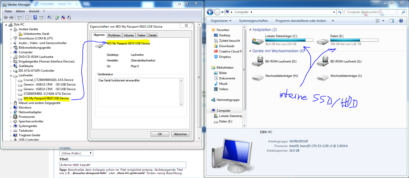409x178 pixels.
Task: Scan for hardware changes toolbar icon
Action: click(49, 17)
